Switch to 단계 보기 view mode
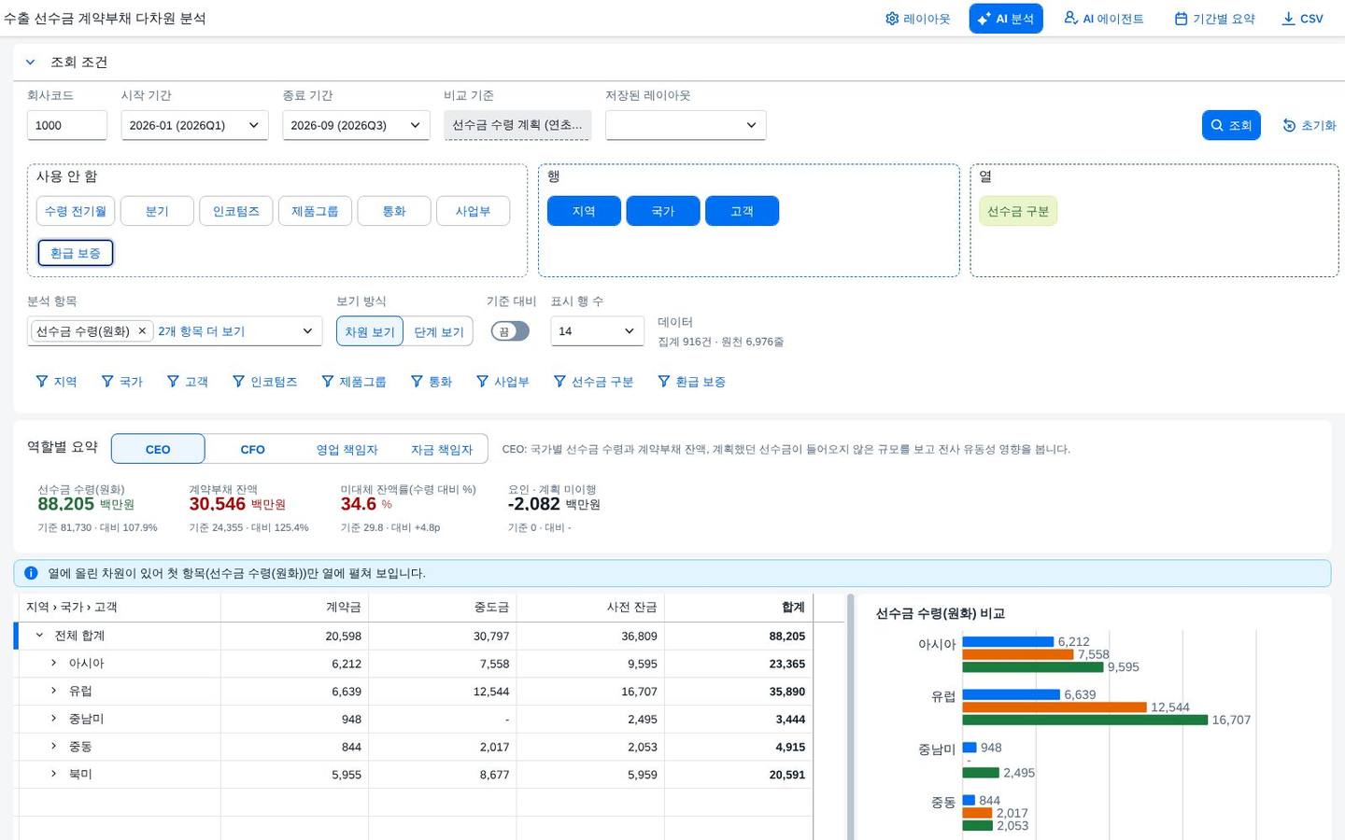 coord(438,331)
